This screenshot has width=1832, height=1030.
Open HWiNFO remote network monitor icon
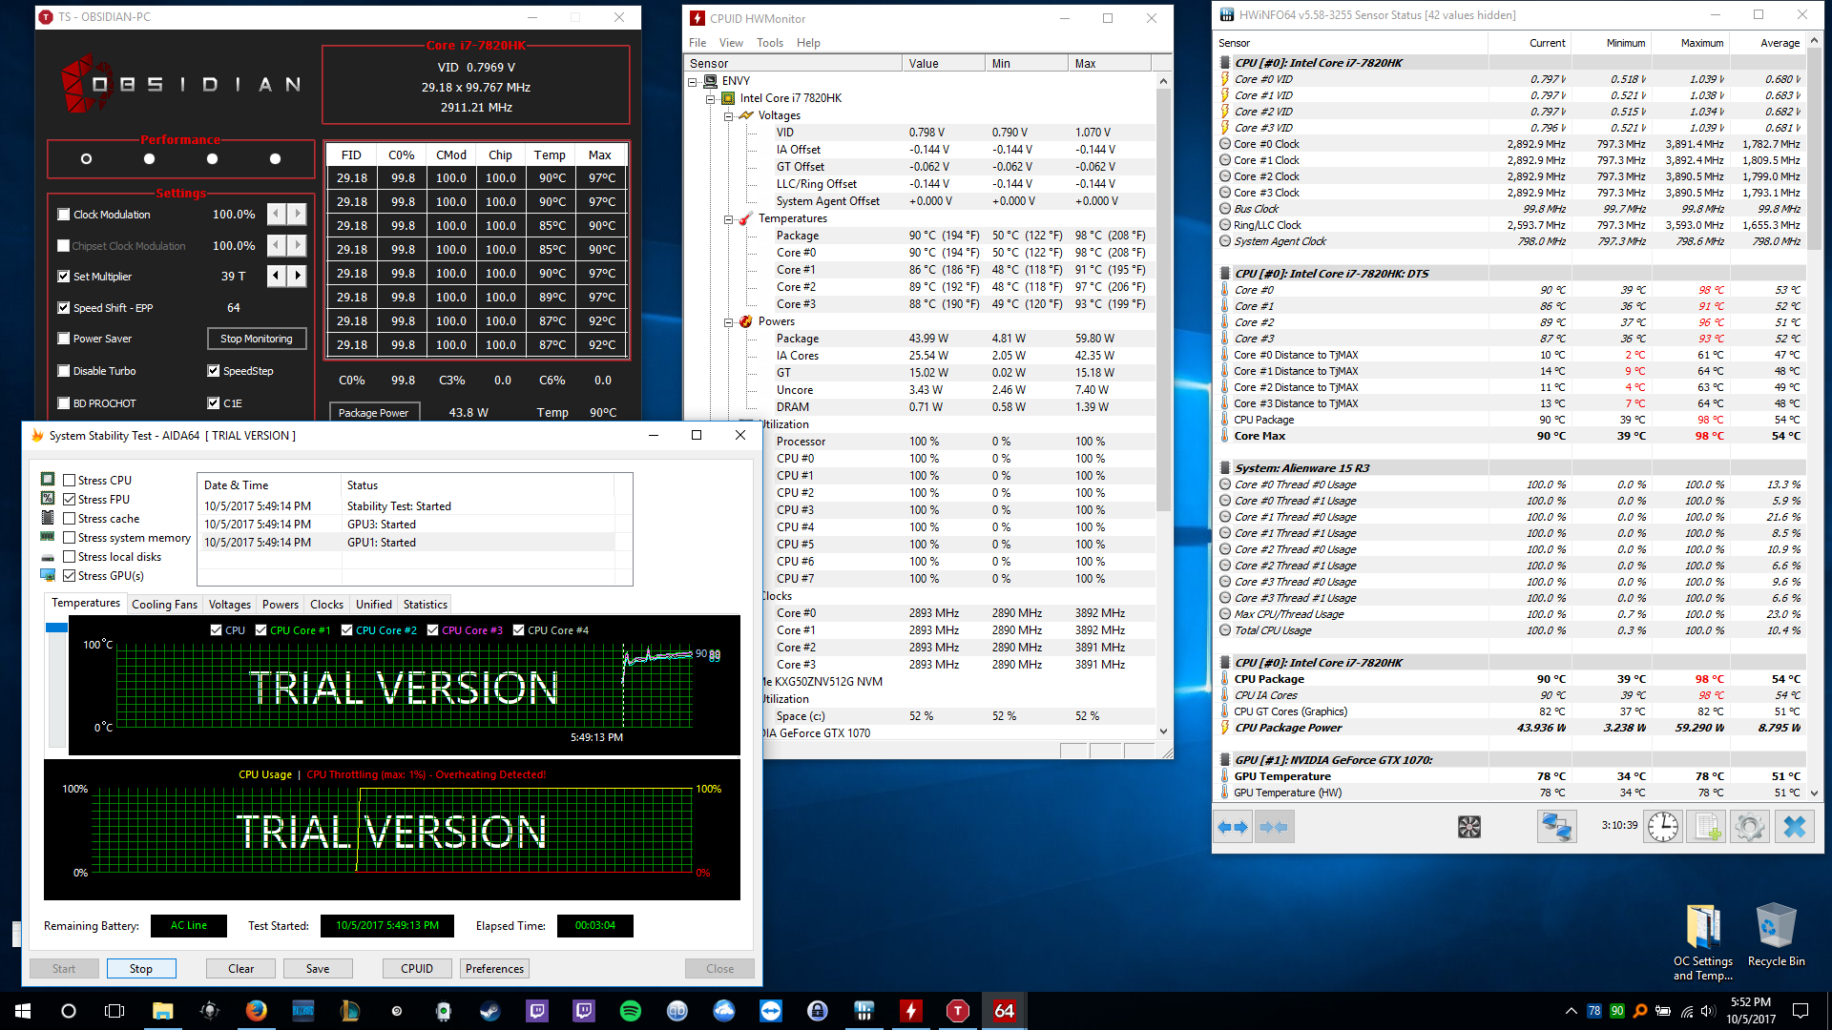point(1556,827)
